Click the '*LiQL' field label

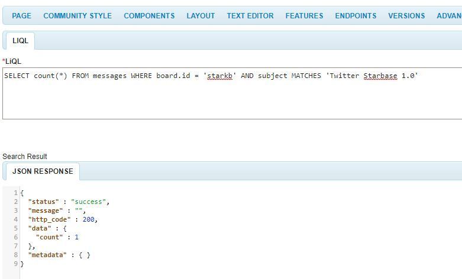point(12,61)
